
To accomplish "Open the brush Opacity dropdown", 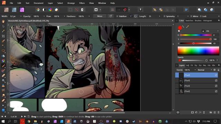I will point(44,16).
